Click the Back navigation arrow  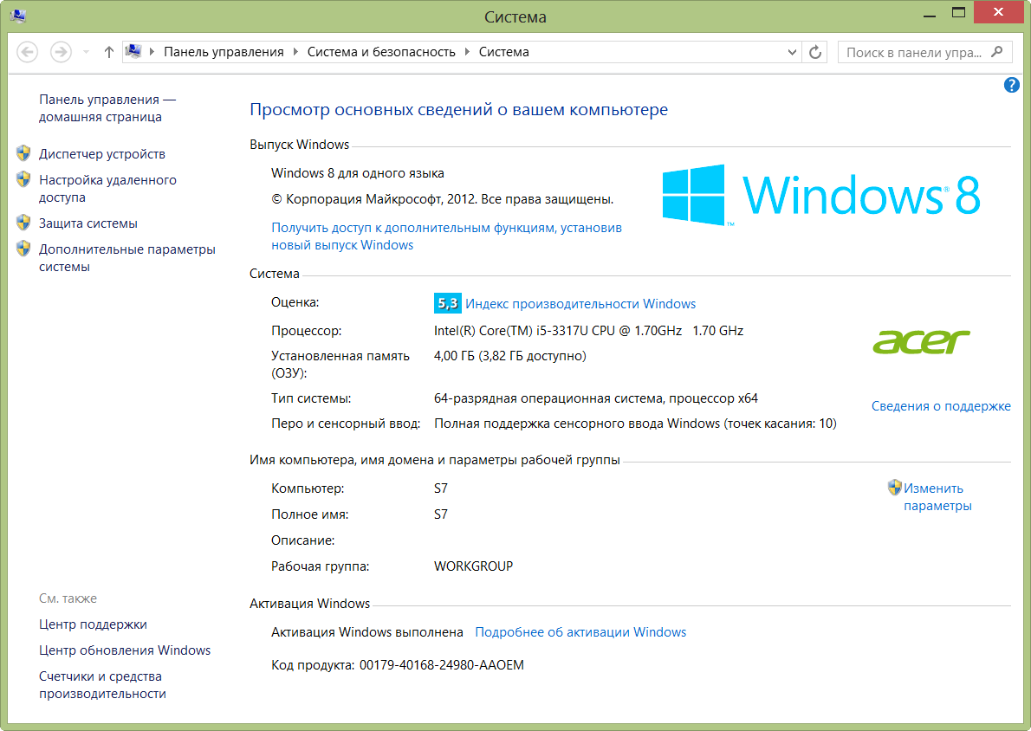(27, 52)
